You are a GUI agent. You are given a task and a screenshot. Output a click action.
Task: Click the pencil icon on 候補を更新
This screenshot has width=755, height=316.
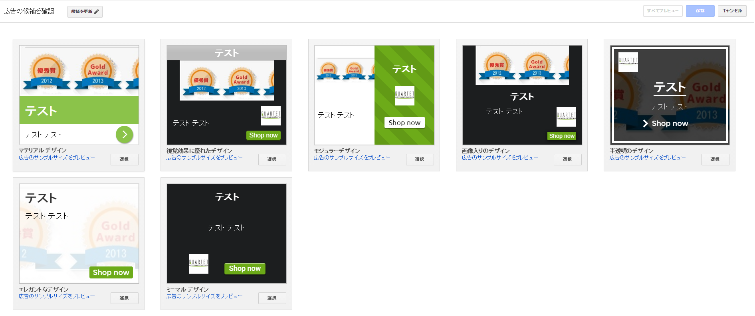click(x=97, y=12)
